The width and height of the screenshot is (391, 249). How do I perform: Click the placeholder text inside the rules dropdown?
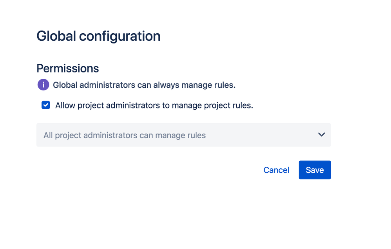point(125,135)
